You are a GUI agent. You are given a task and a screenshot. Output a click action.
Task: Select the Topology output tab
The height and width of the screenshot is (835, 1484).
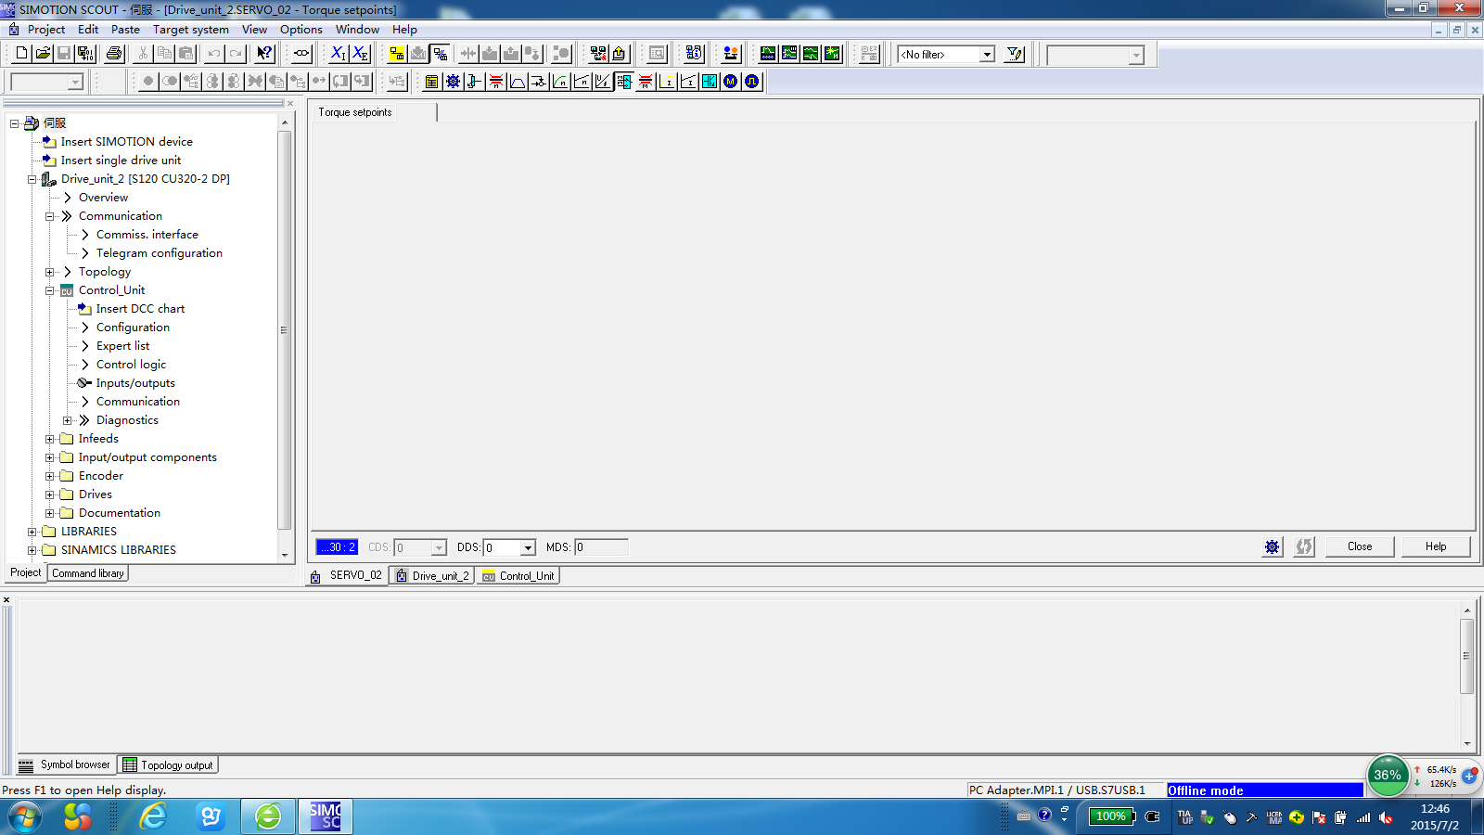pos(169,765)
